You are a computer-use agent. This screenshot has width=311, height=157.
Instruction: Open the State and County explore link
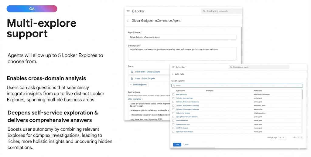pyautogui.click(x=181, y=95)
